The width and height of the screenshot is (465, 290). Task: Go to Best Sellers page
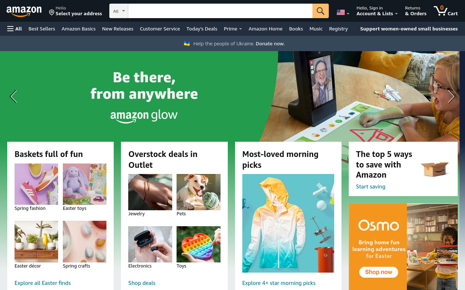[x=42, y=29]
